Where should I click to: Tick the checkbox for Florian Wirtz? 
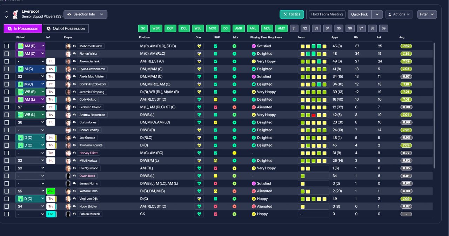click(7, 54)
